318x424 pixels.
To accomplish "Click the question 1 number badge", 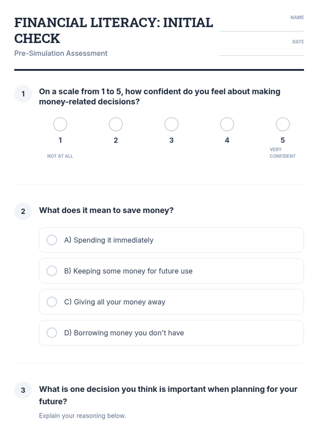I will (23, 94).
